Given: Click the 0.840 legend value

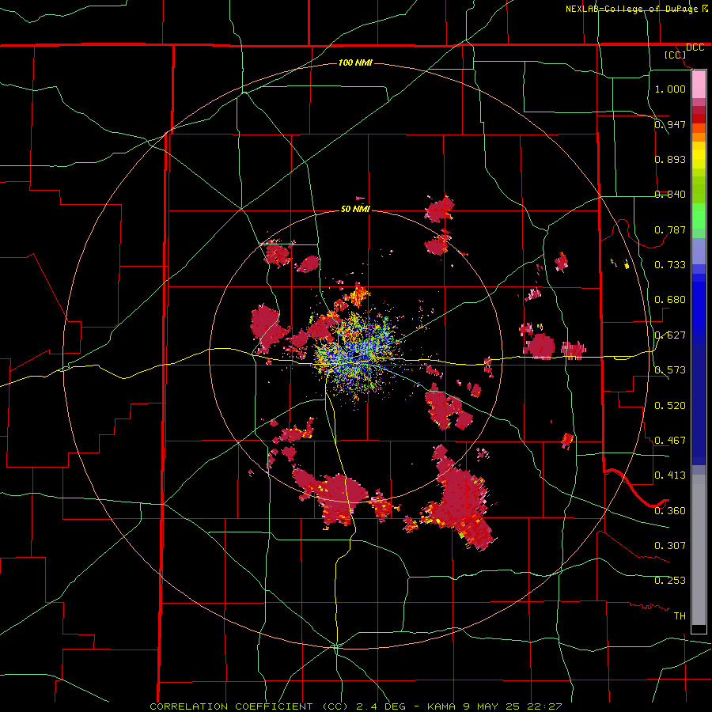Looking at the screenshot, I should point(670,194).
